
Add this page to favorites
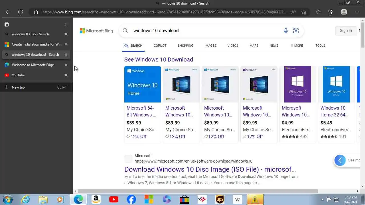coord(304,12)
